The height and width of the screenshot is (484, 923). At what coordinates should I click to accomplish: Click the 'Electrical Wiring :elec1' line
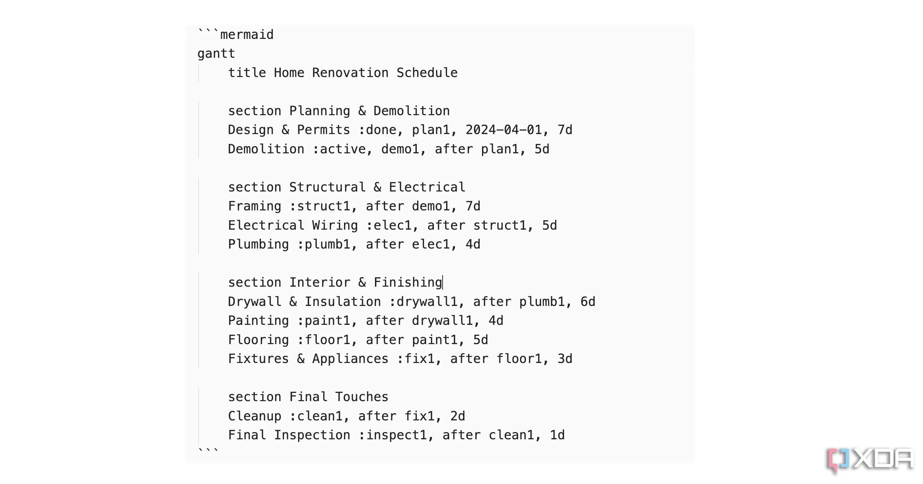392,225
